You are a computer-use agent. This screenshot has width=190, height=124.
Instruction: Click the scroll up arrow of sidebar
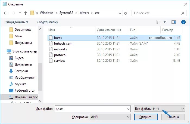pos(40,29)
